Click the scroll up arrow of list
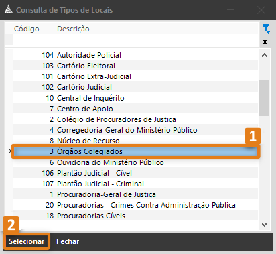The width and height of the screenshot is (276, 254). pyautogui.click(x=265, y=55)
